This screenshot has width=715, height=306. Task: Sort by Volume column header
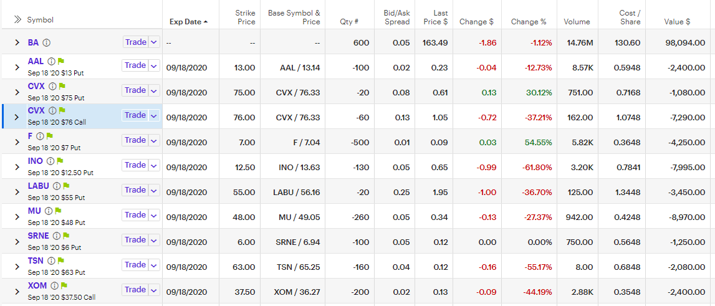click(577, 21)
